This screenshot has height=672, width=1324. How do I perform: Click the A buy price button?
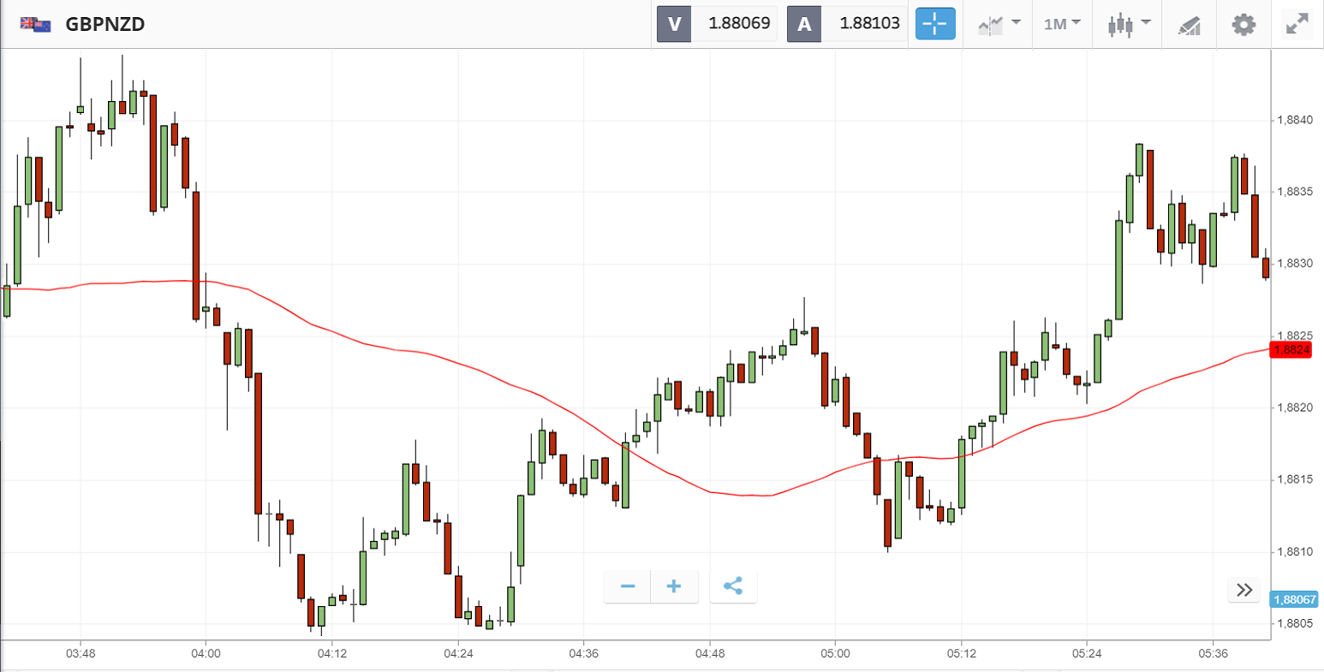point(848,24)
